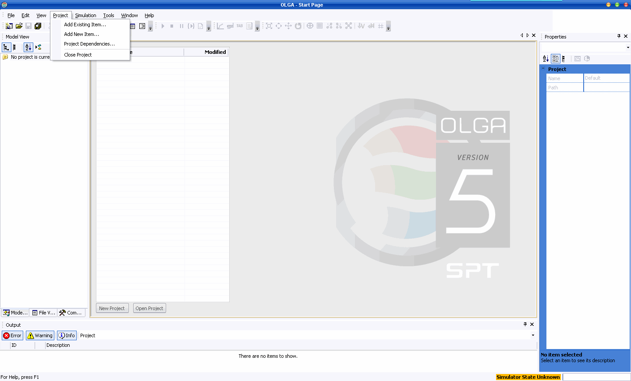
Task: Click the expand-nodes icon in Model View toolbar
Action: [39, 47]
